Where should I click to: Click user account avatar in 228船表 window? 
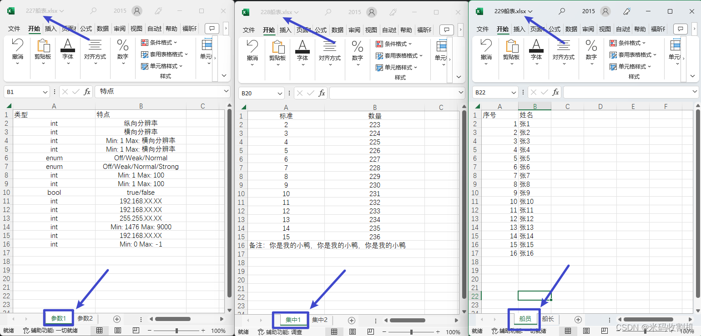[x=372, y=12]
